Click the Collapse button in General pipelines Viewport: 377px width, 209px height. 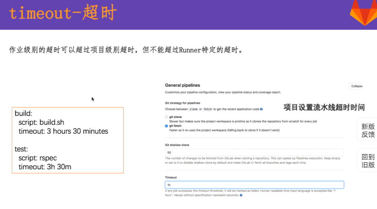[356, 86]
